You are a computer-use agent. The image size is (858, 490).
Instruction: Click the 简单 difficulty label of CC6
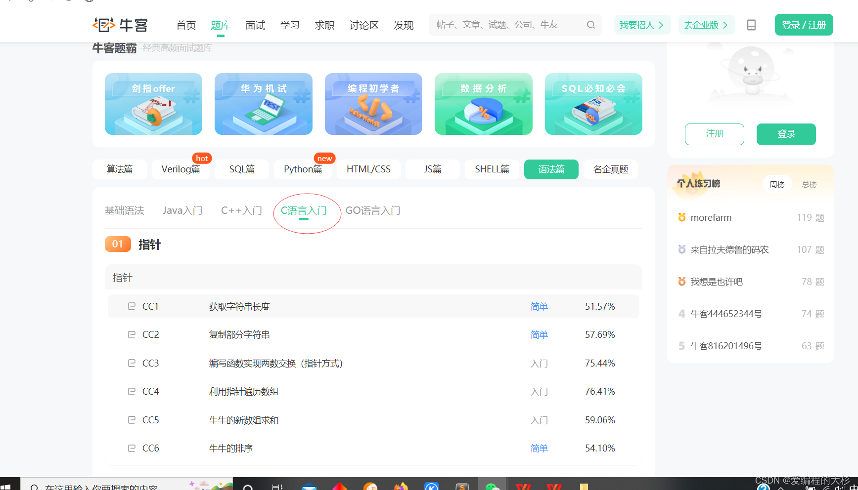539,448
